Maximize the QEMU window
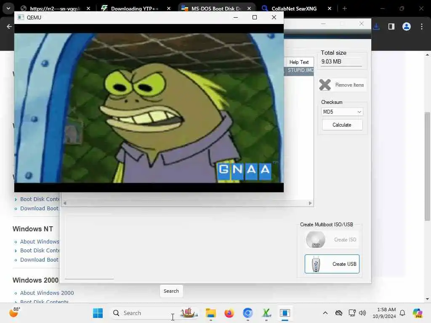431x323 pixels. click(255, 17)
